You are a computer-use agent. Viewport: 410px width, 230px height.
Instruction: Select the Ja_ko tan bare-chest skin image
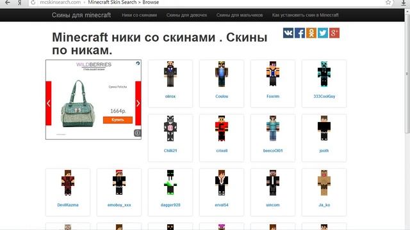coord(324,183)
